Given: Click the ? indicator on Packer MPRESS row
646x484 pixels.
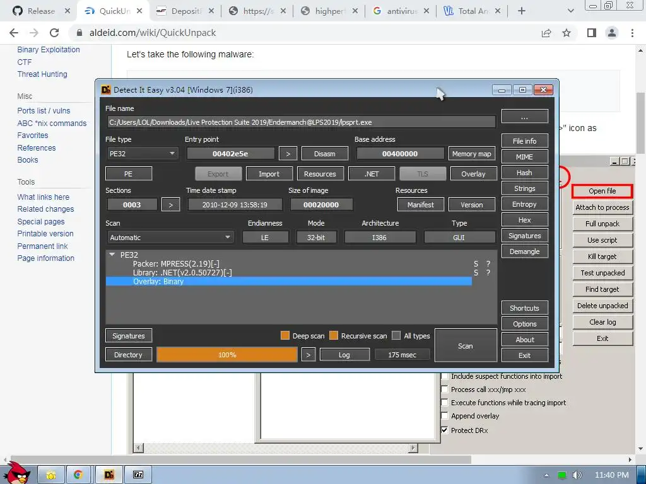Looking at the screenshot, I should coord(488,264).
